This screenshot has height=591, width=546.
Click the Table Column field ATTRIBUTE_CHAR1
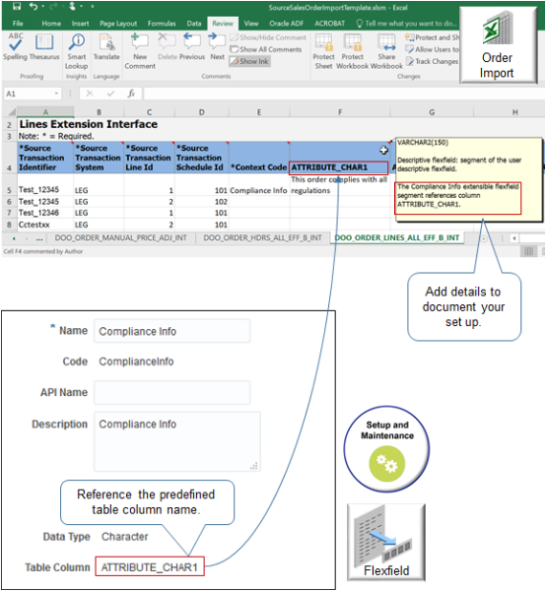tap(150, 566)
